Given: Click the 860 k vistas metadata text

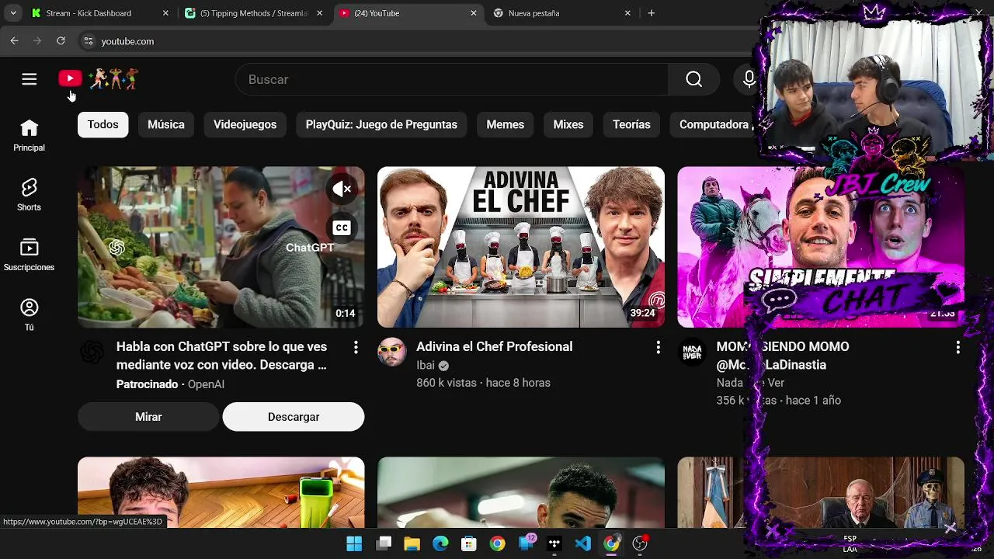Looking at the screenshot, I should [447, 383].
